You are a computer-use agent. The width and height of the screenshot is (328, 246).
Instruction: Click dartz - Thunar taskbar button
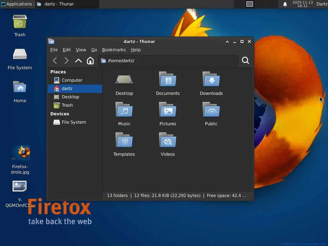(67, 4)
